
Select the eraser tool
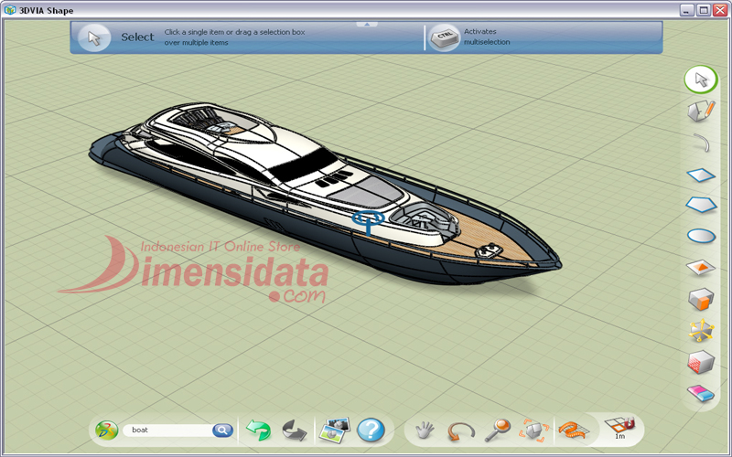pos(701,393)
